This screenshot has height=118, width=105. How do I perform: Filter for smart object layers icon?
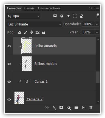click(x=82, y=16)
